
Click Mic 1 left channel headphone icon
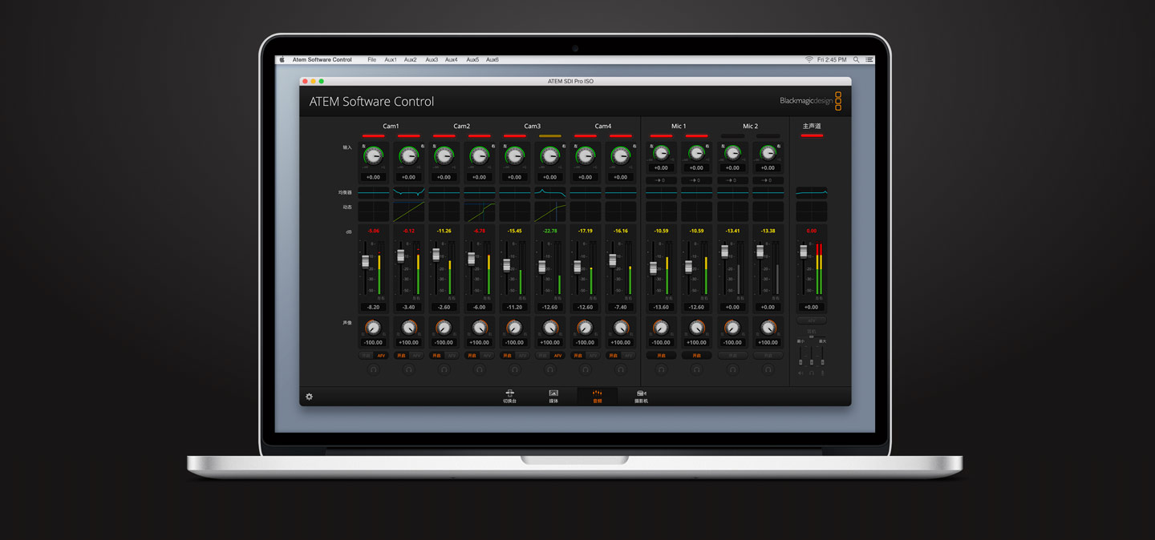661,369
